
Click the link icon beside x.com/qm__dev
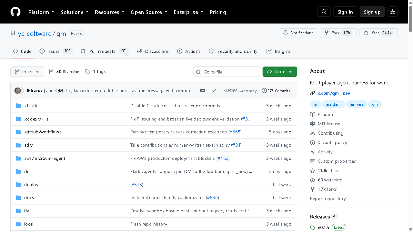312,93
